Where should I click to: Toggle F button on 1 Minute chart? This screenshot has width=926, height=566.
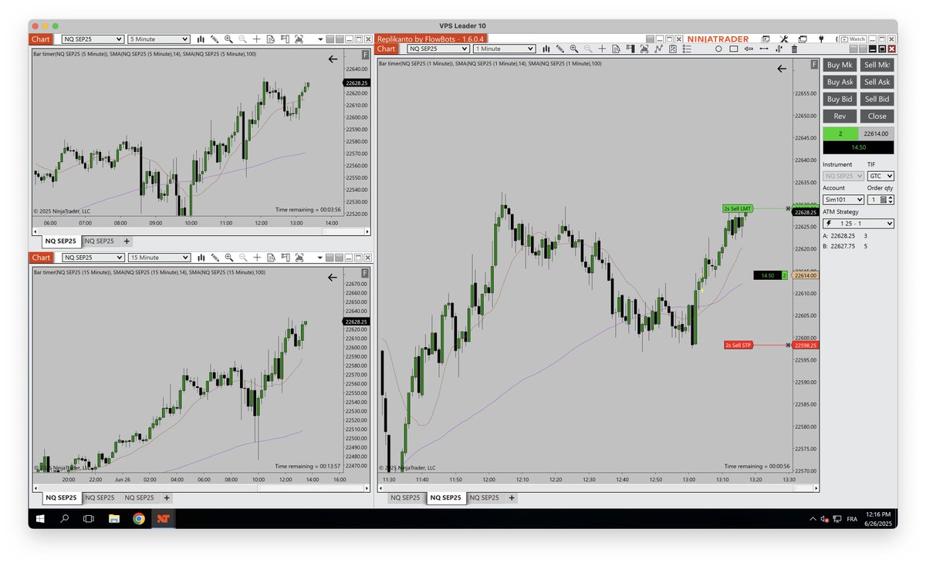(x=814, y=64)
